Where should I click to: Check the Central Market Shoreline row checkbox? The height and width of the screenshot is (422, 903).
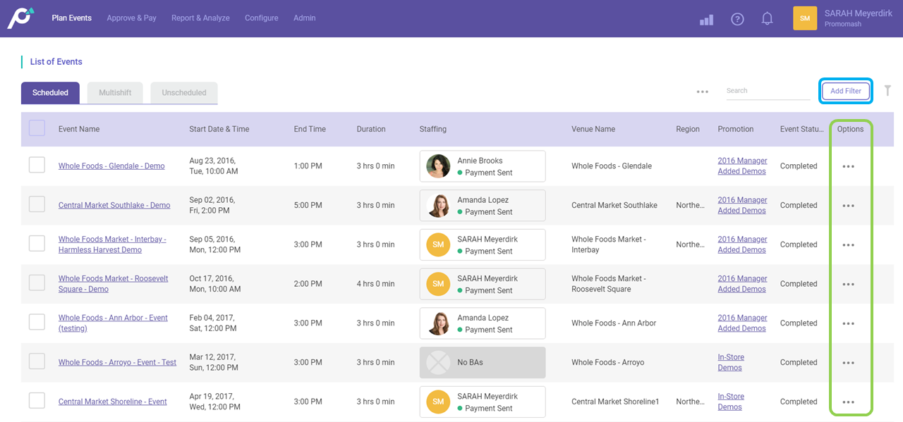point(37,401)
